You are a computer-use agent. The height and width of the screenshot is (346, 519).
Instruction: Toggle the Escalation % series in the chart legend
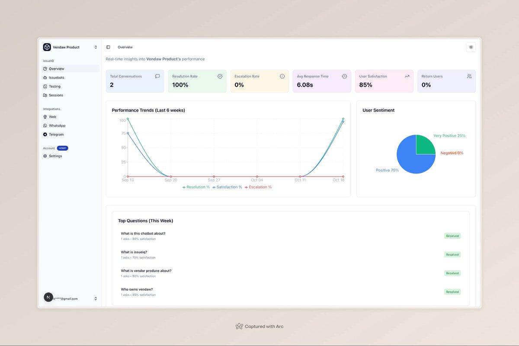258,187
